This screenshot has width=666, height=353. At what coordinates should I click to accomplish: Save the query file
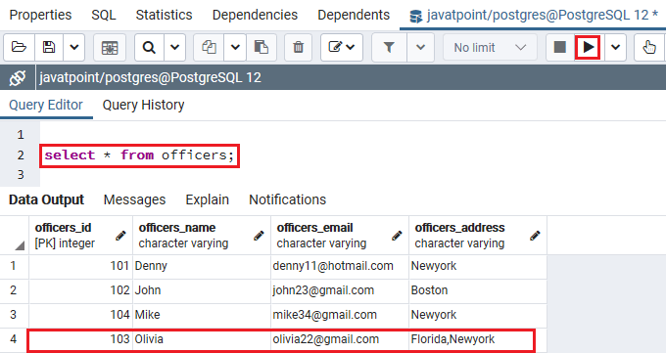tap(49, 47)
